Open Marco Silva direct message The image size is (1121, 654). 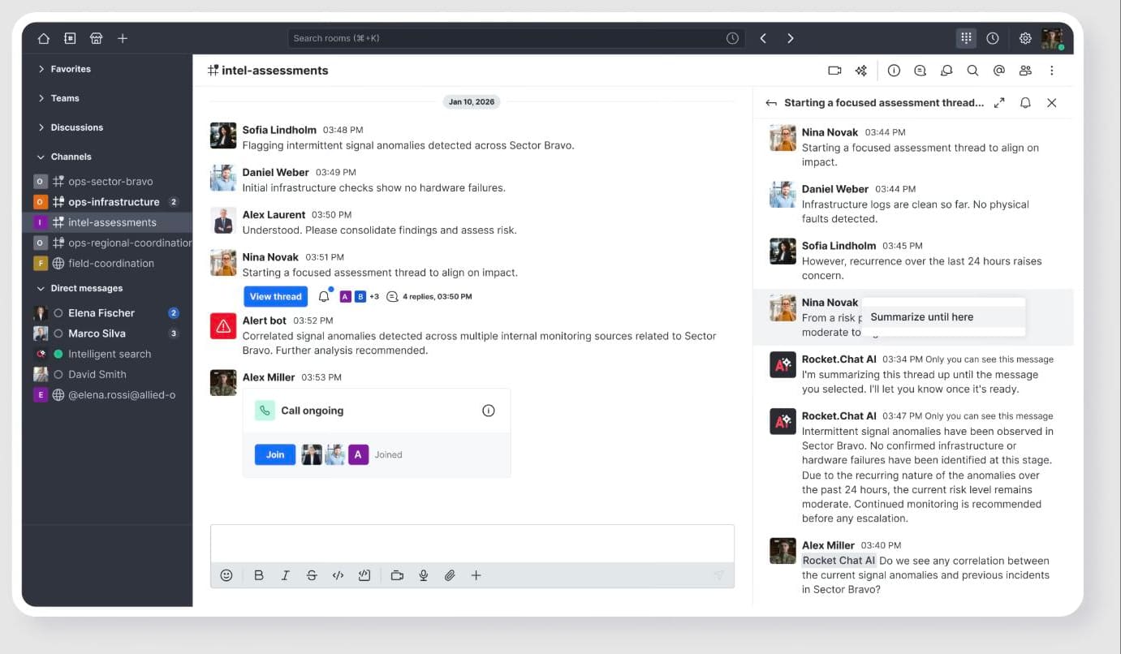point(107,333)
